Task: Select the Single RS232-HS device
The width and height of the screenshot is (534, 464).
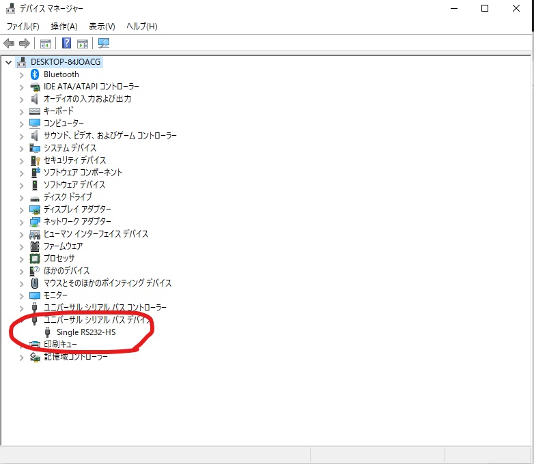Action: point(86,332)
